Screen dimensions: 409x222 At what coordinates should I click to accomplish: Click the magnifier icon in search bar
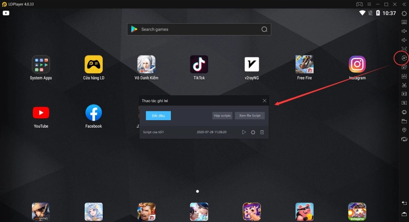coord(264,30)
